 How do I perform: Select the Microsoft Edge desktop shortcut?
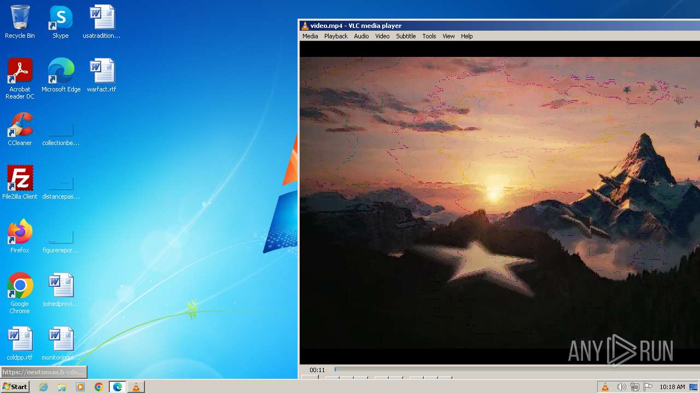pyautogui.click(x=61, y=76)
